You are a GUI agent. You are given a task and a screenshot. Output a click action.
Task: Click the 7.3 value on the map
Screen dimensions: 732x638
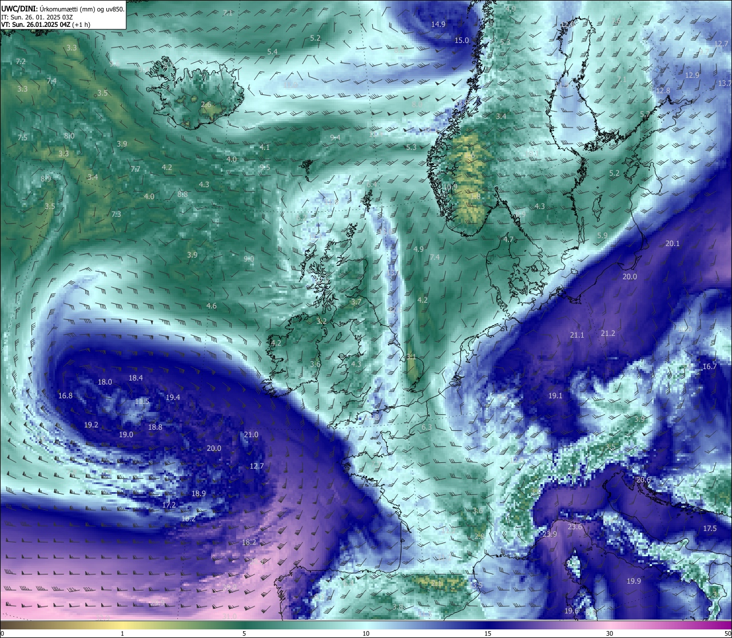116,215
